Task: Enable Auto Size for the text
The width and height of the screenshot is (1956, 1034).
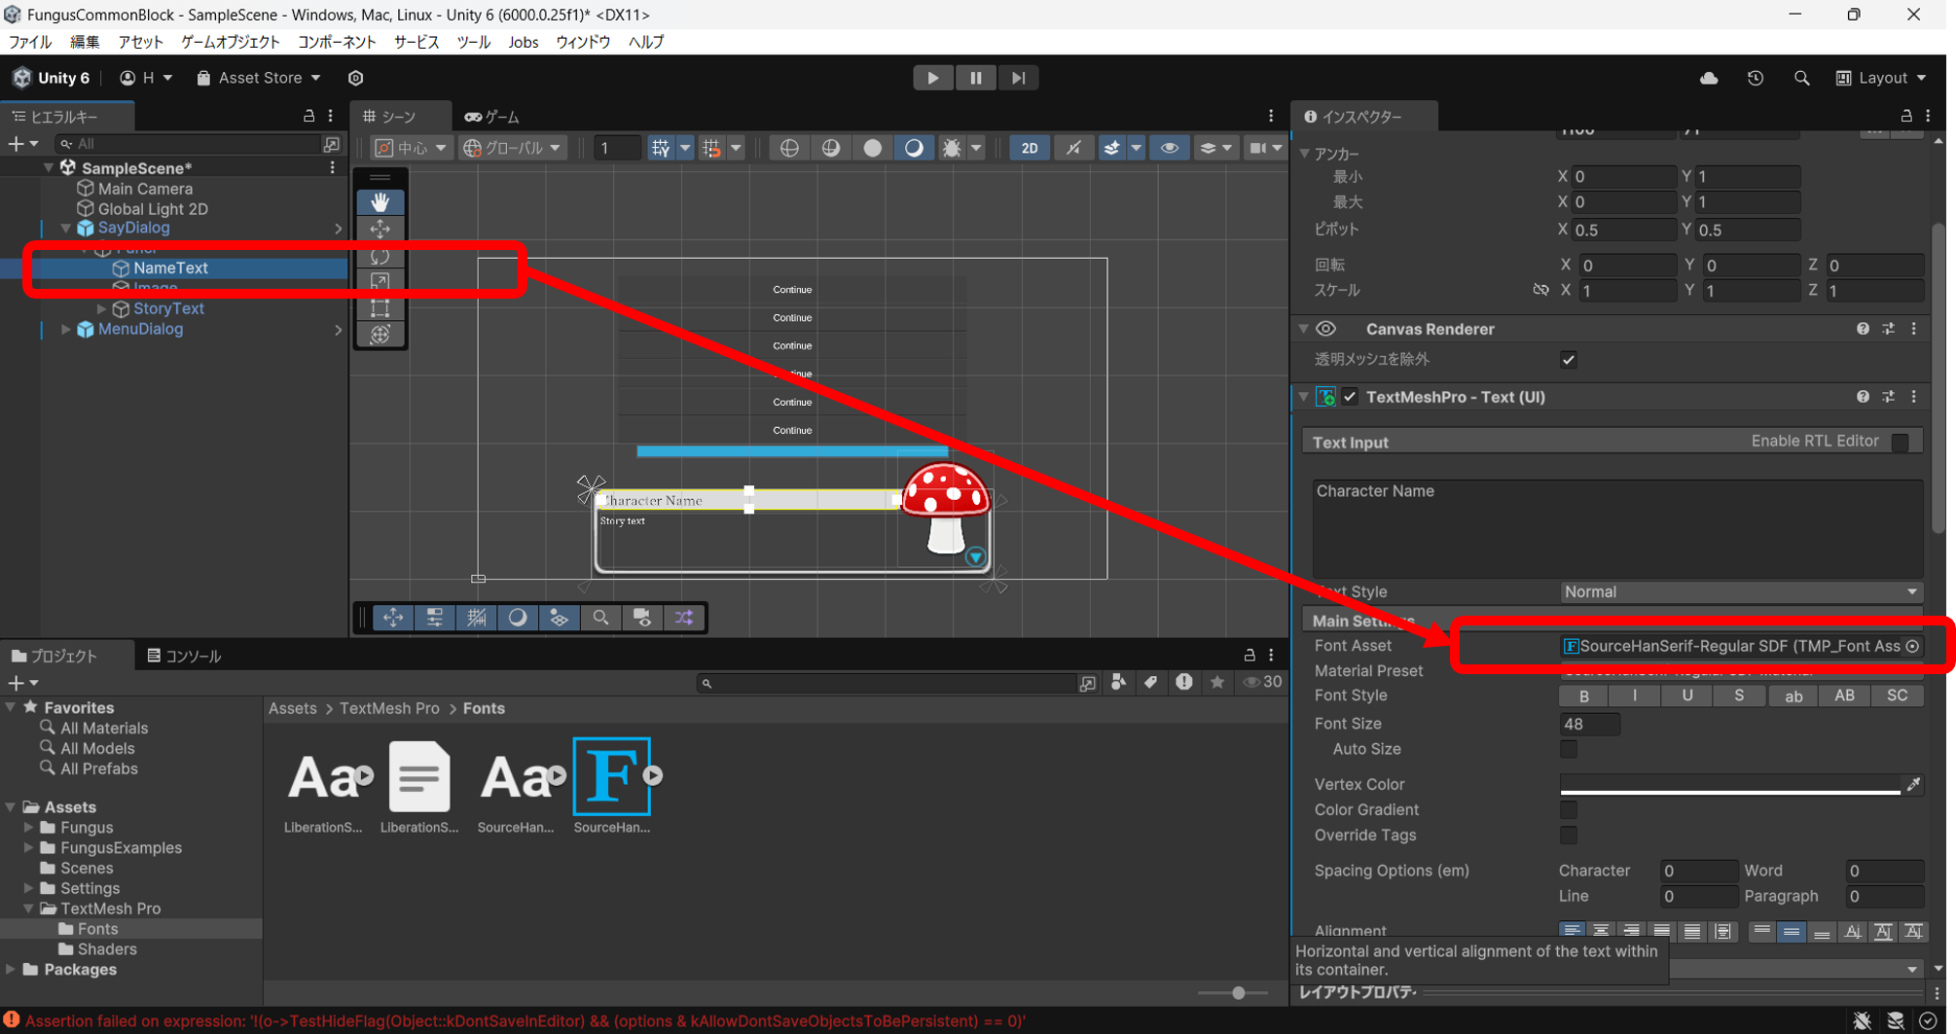Action: point(1568,749)
